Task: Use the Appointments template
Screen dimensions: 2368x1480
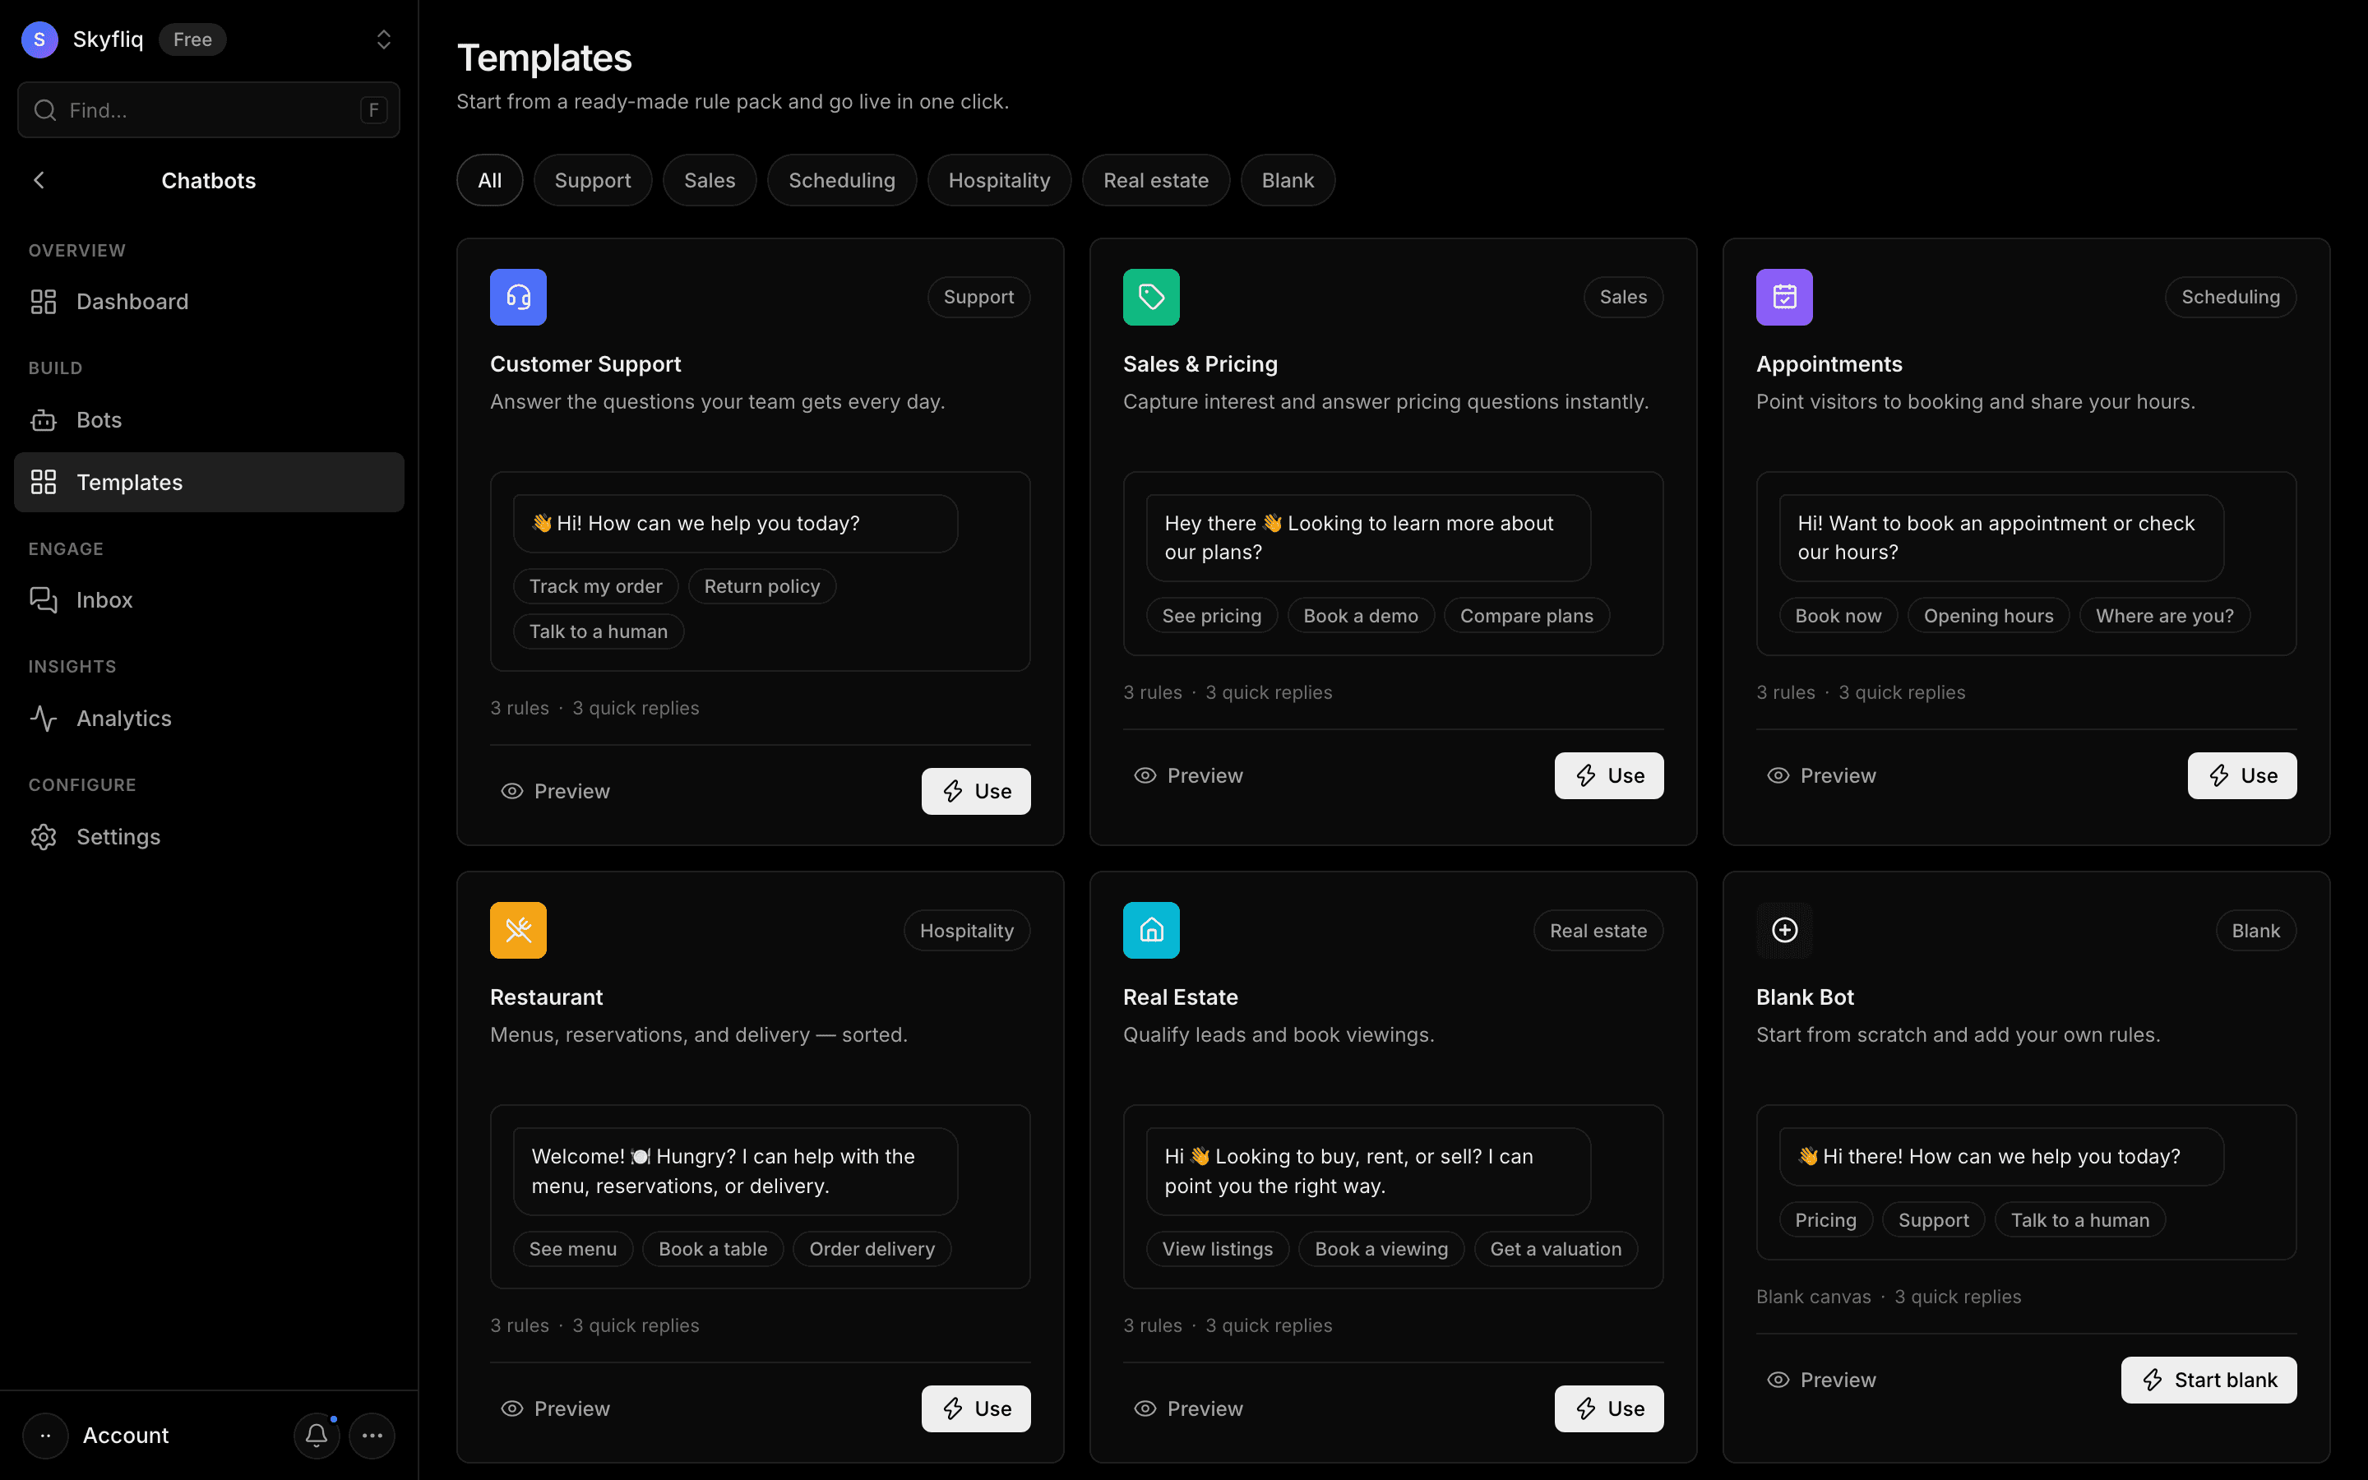Action: pyautogui.click(x=2241, y=775)
